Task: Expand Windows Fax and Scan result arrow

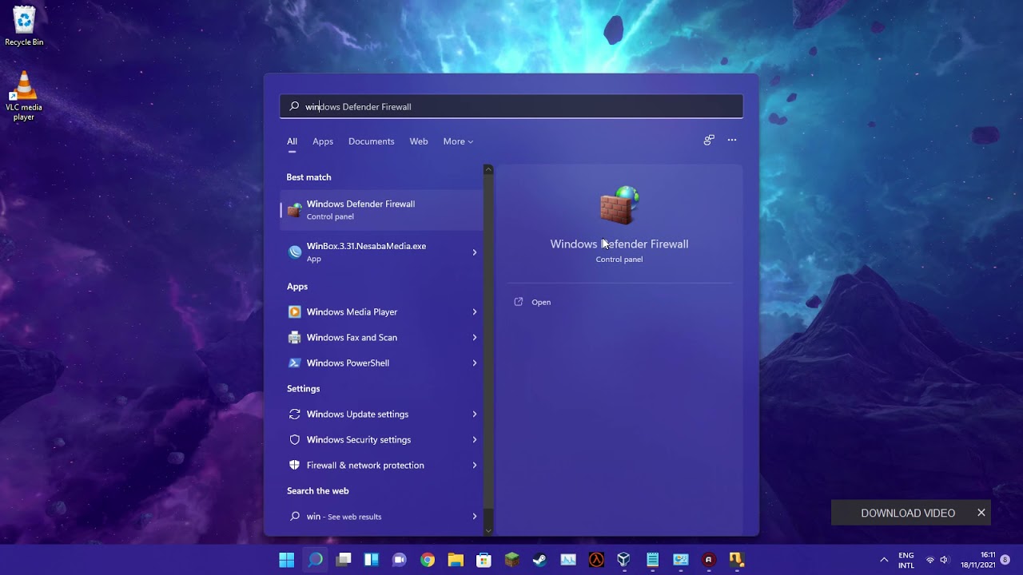Action: coord(474,338)
